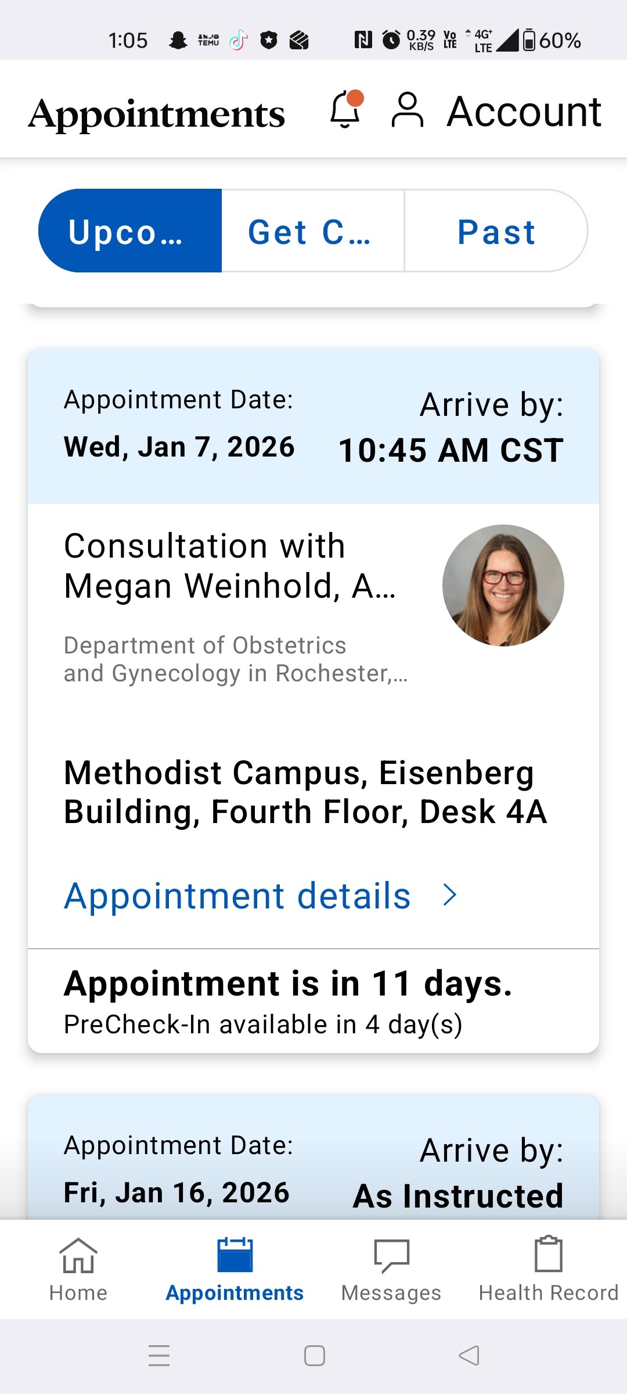Open the Jan 16, 2026 appointment card

[313, 1167]
